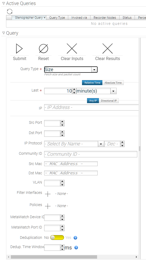Collapse the Active Queries section
This screenshot has width=146, height=260.
point(4,3)
